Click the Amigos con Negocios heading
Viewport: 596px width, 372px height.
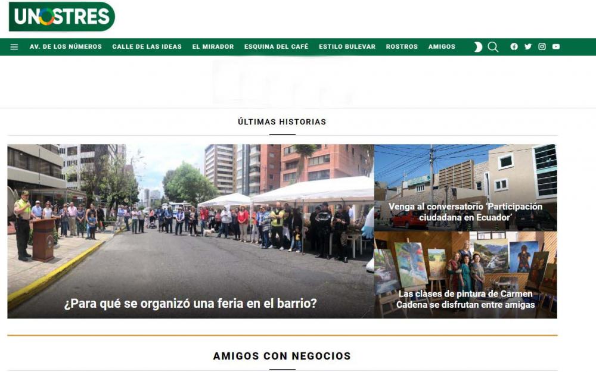click(x=282, y=356)
